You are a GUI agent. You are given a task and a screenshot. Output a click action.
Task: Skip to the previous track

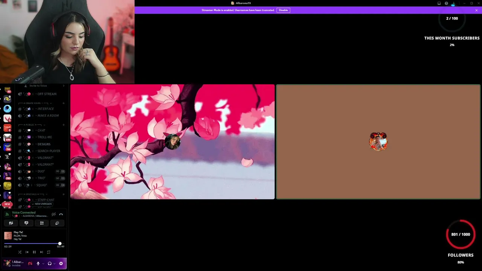[x=27, y=252]
